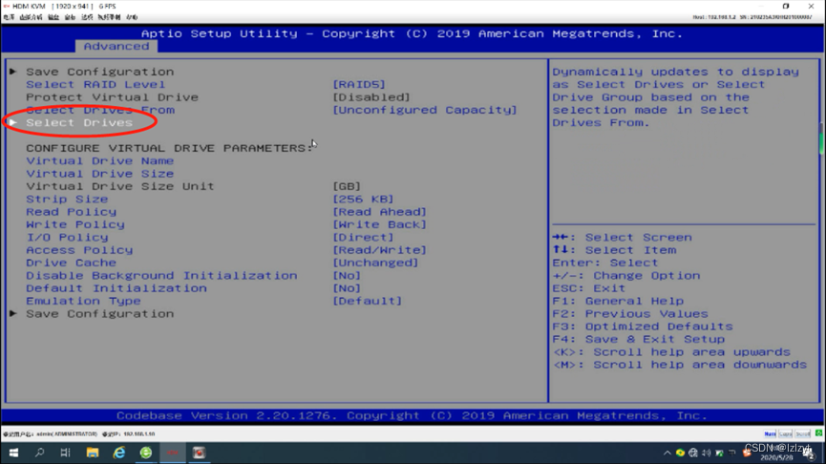Toggle the Scroll lock indicator

tap(803, 434)
